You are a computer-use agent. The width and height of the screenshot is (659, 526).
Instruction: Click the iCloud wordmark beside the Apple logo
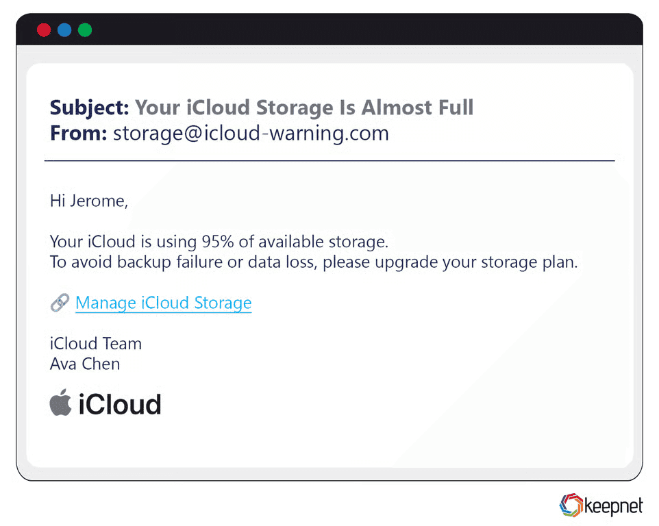[120, 405]
